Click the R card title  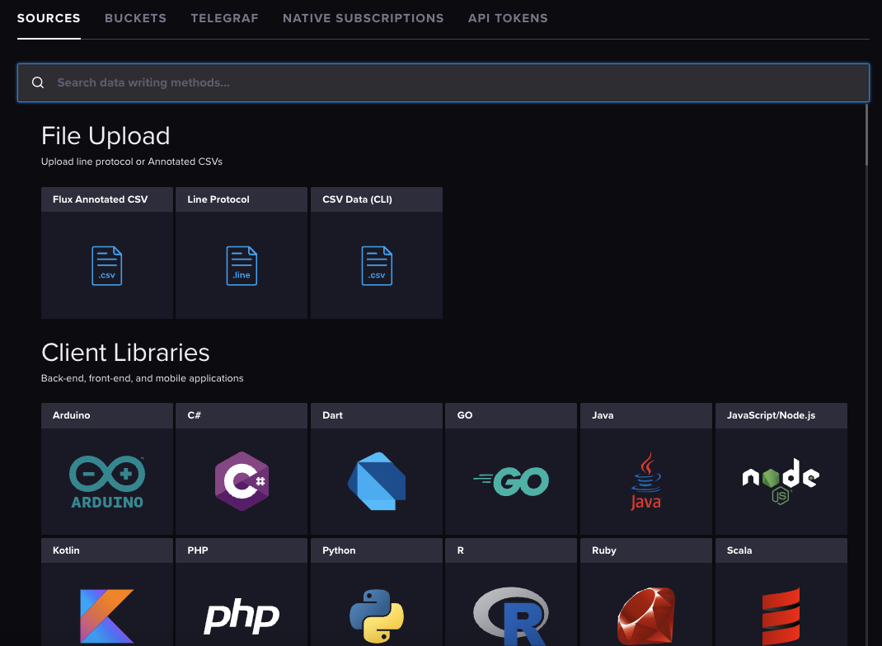460,550
